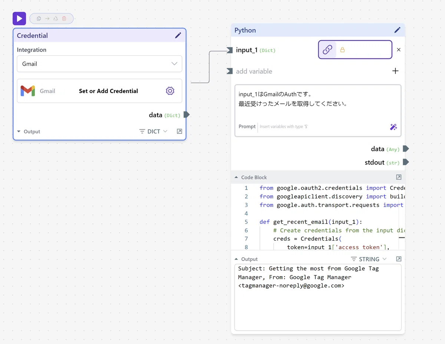Open credential settings gear icon

coord(170,91)
